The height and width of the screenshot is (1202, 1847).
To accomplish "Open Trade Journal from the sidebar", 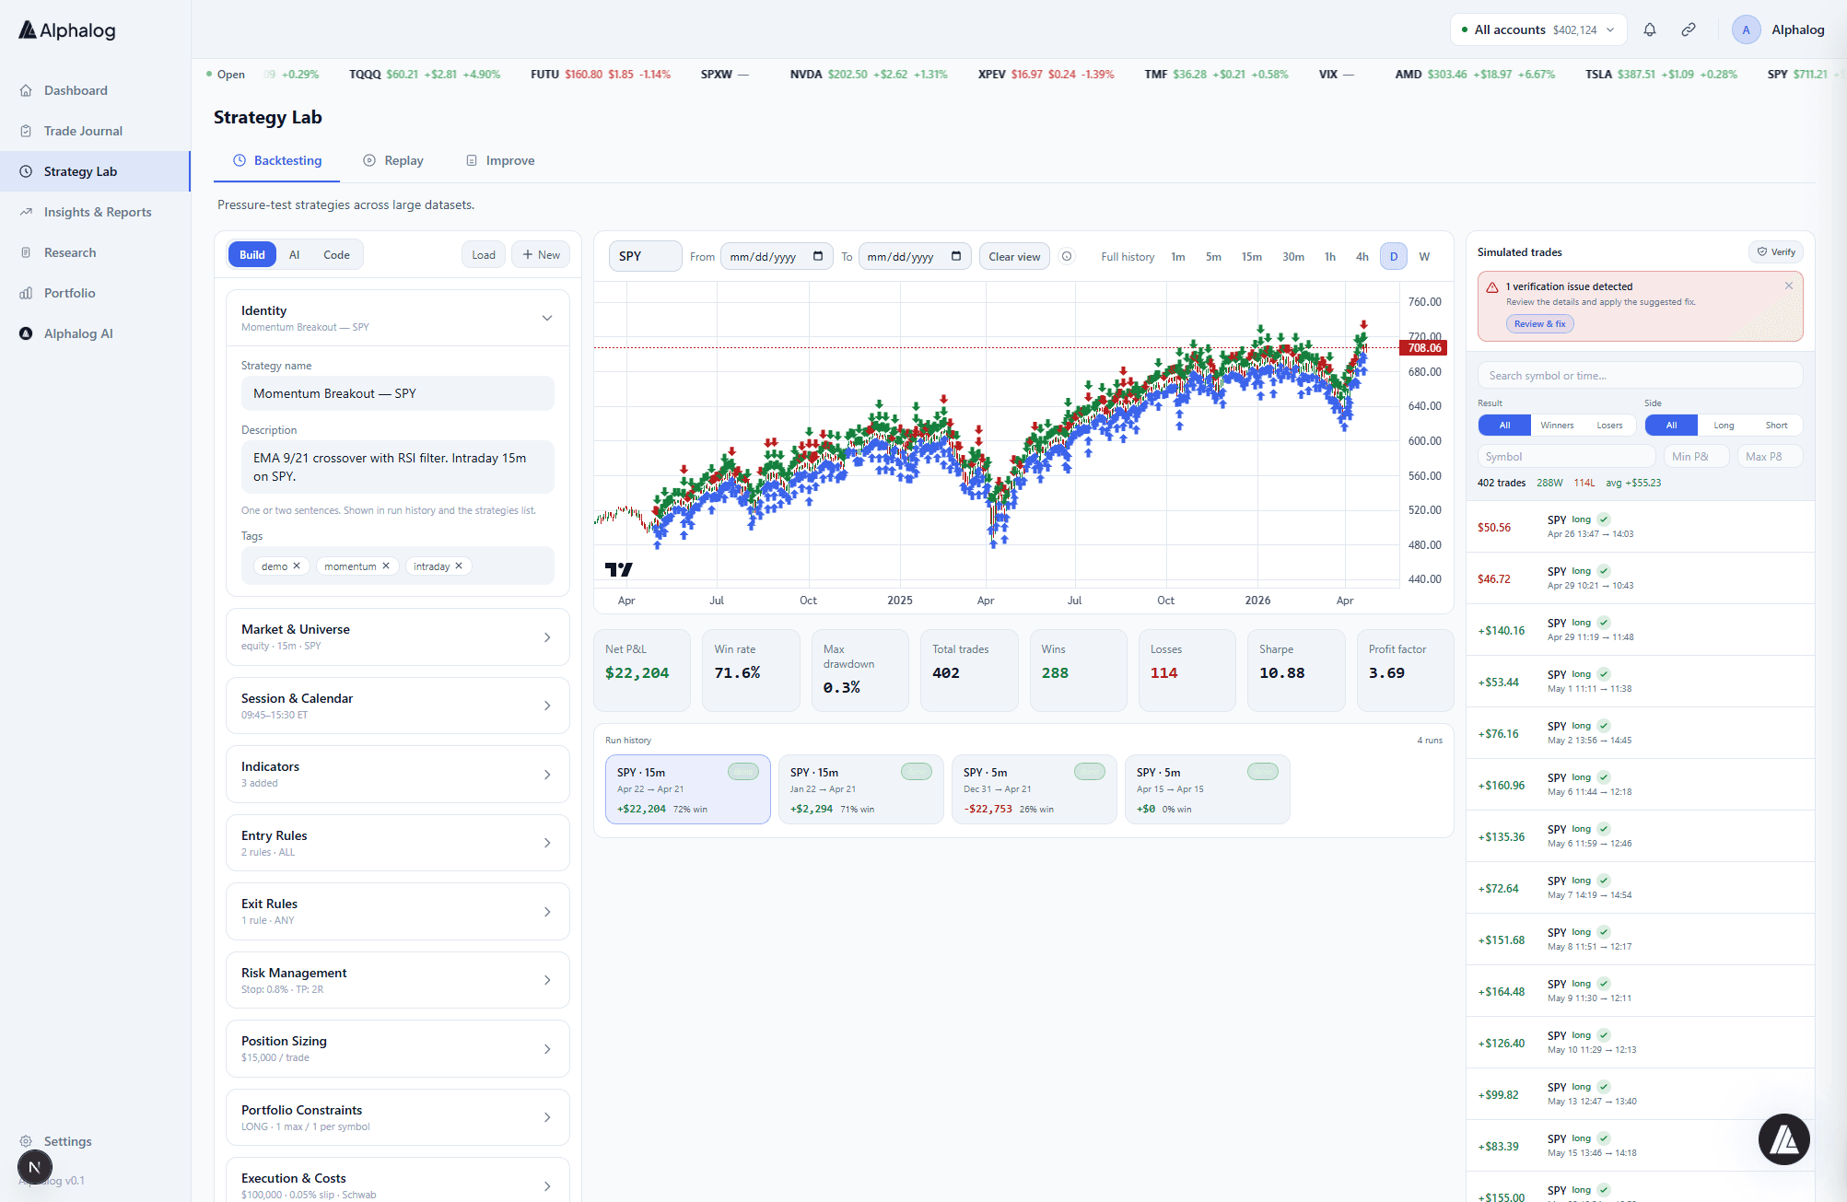I will pyautogui.click(x=83, y=131).
